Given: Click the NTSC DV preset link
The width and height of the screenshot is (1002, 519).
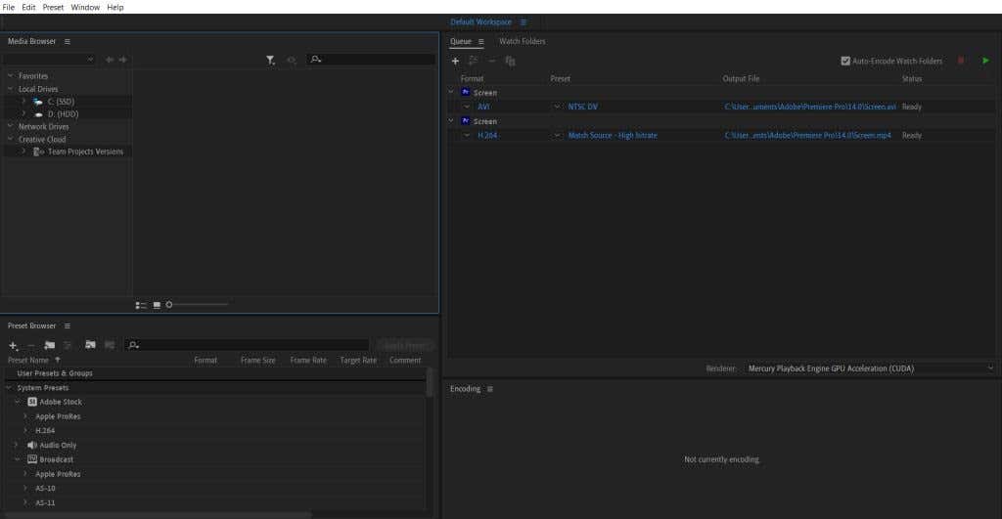Looking at the screenshot, I should pos(583,108).
